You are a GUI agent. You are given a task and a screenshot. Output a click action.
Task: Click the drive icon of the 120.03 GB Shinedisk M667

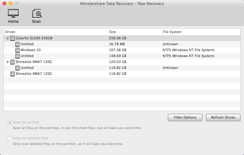click(x=12, y=62)
